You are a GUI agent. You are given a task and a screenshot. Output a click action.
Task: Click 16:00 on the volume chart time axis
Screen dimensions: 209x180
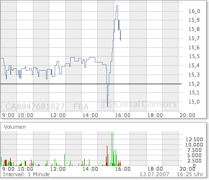(123, 169)
